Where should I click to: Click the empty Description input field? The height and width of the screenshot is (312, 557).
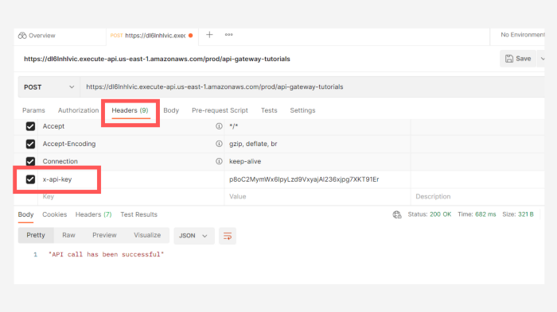click(477, 196)
